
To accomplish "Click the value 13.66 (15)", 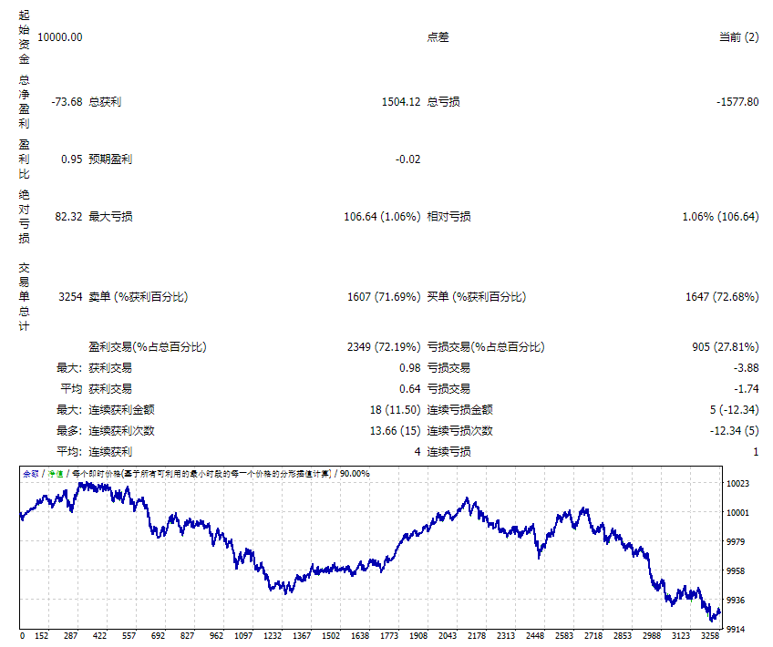I will 395,431.
